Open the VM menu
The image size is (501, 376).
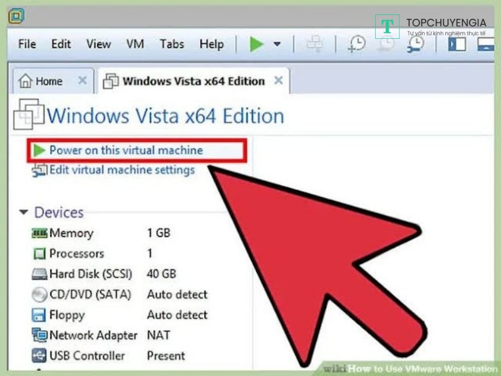pos(135,44)
